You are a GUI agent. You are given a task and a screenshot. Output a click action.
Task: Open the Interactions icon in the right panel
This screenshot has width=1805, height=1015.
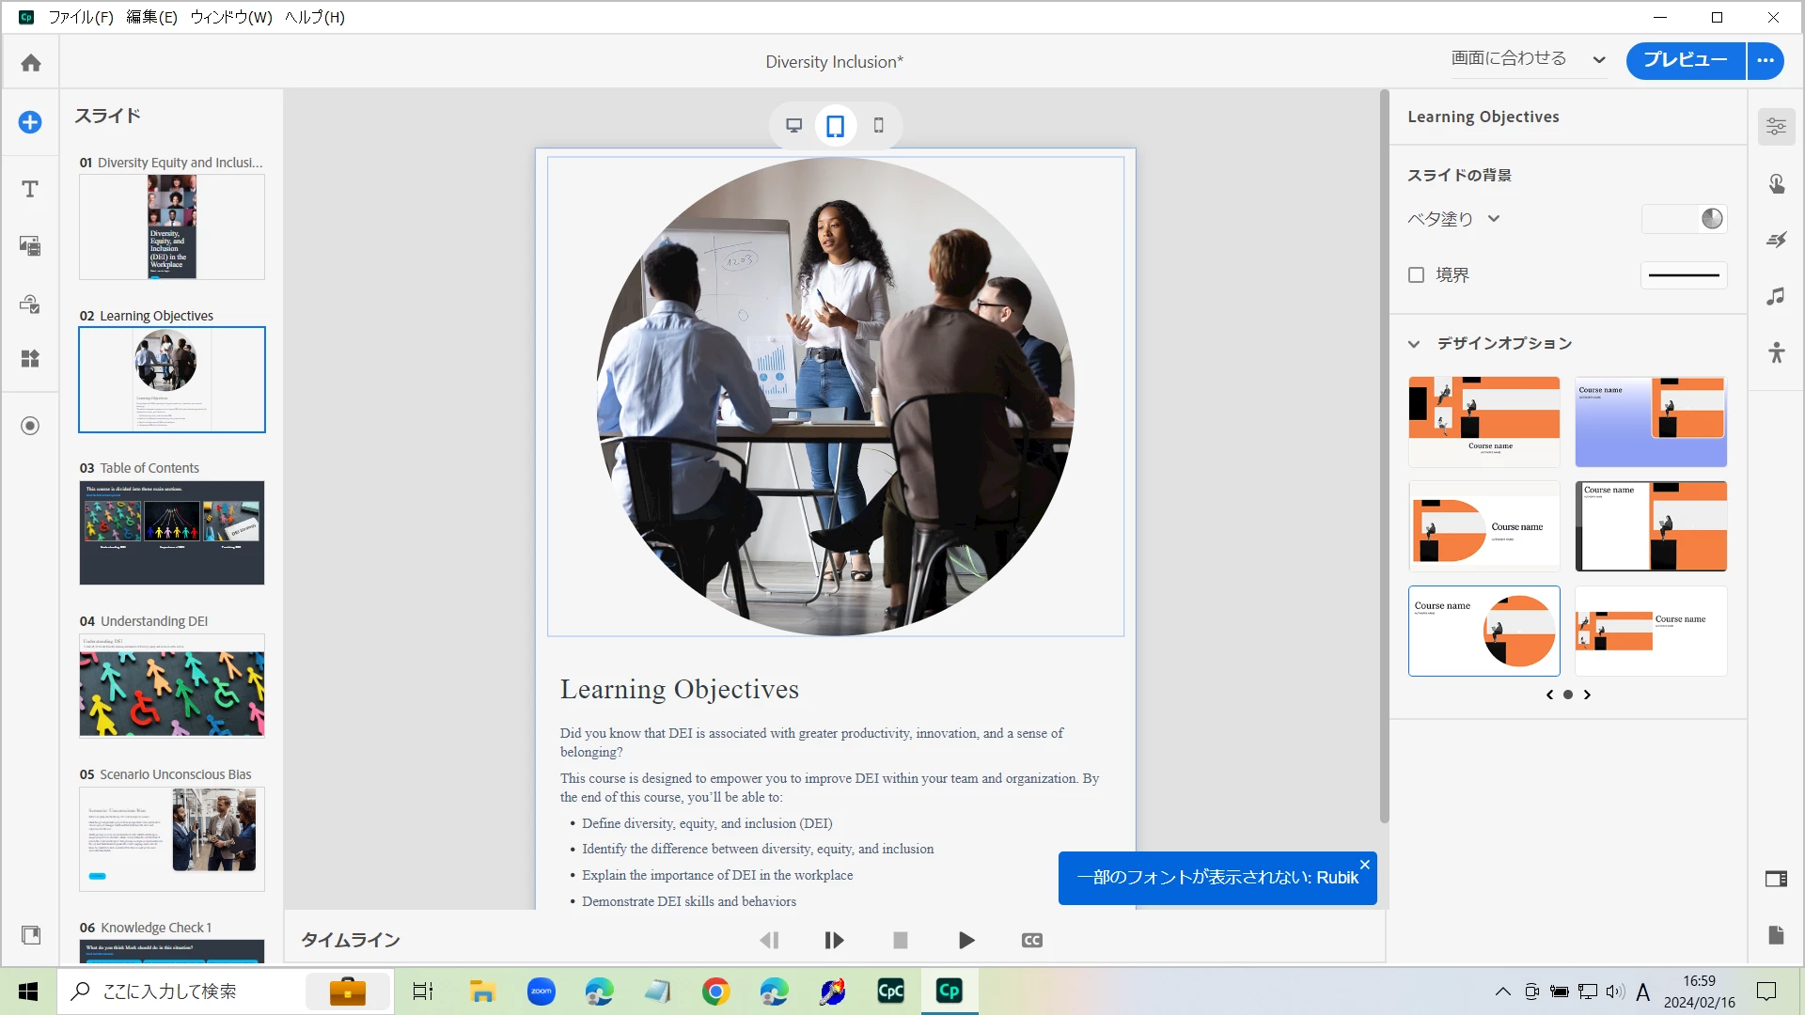[1776, 183]
